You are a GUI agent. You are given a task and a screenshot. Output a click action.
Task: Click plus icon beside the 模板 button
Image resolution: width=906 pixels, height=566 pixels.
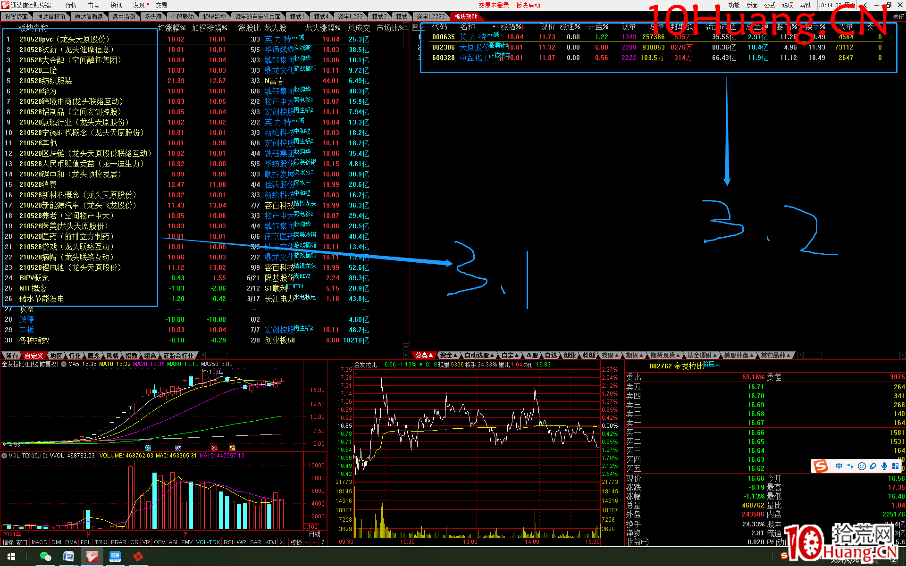pos(307,542)
